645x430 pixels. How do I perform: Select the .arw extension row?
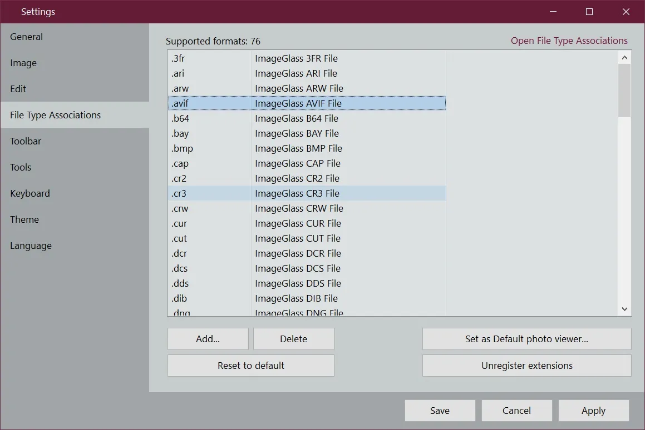[307, 88]
